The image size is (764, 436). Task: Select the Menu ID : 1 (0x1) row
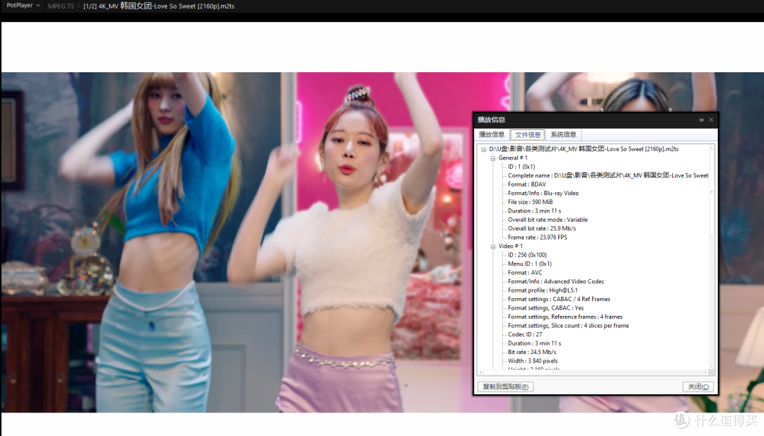tap(530, 264)
